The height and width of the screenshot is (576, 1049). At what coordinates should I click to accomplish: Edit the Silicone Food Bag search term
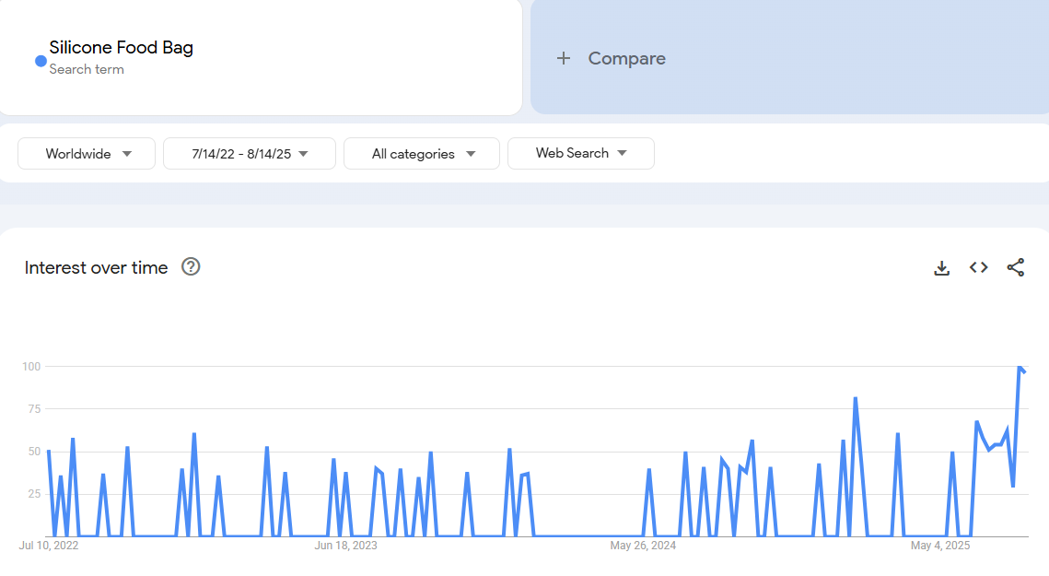point(121,48)
